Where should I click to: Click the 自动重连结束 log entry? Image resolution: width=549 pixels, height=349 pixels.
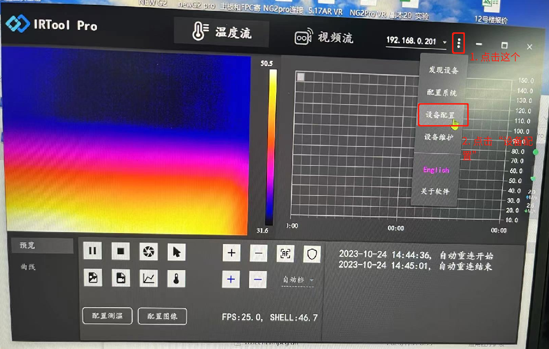coord(415,266)
